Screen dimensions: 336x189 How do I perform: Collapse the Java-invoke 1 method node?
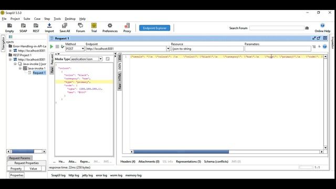pos(20,68)
